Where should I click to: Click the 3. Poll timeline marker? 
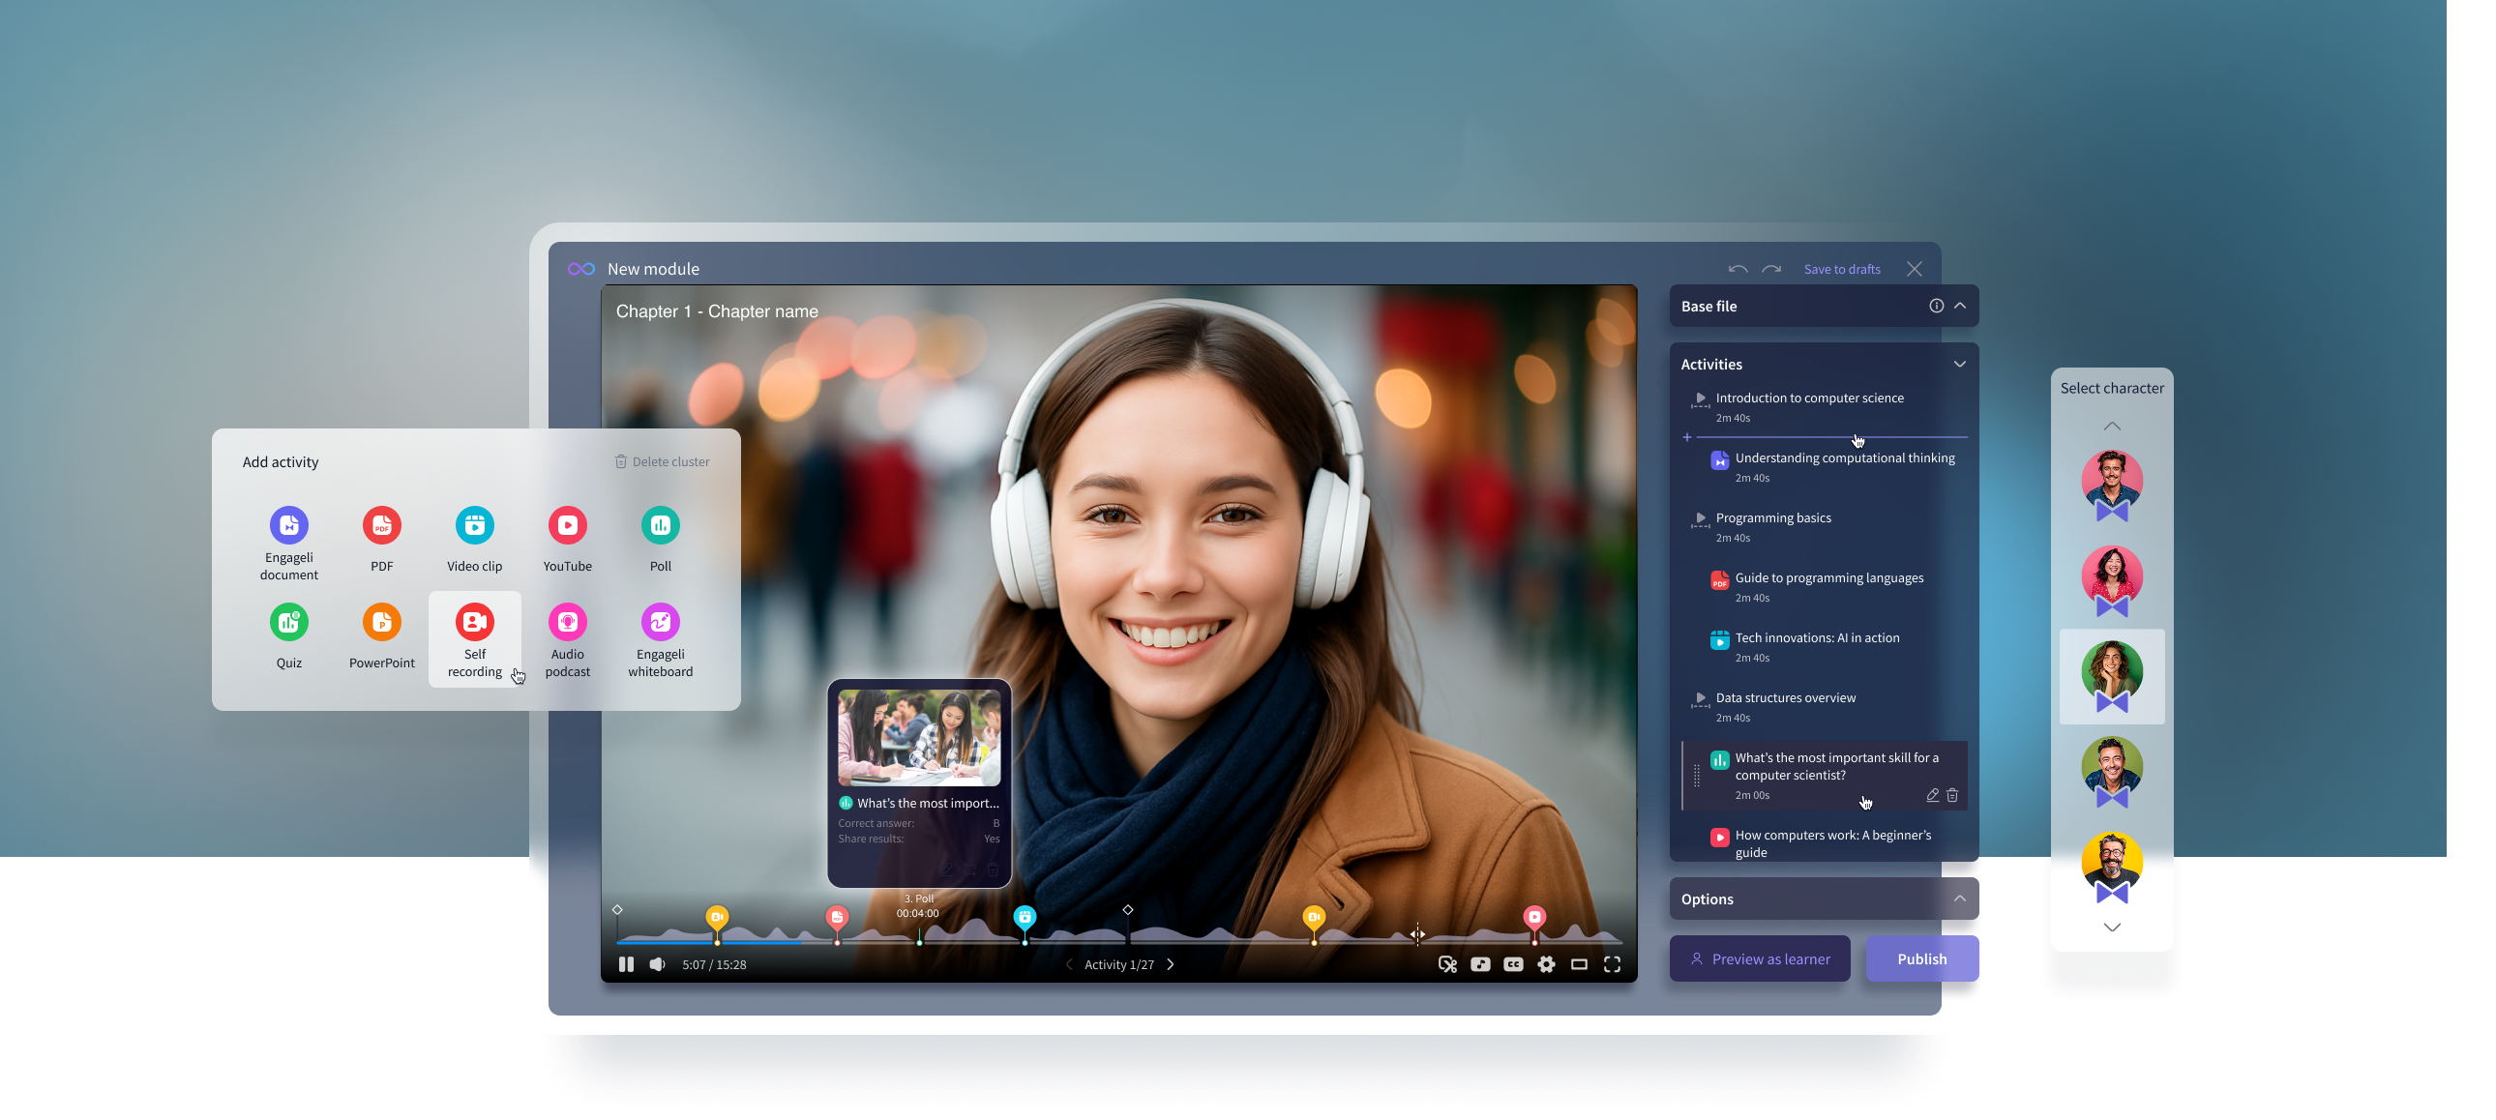coord(919,939)
